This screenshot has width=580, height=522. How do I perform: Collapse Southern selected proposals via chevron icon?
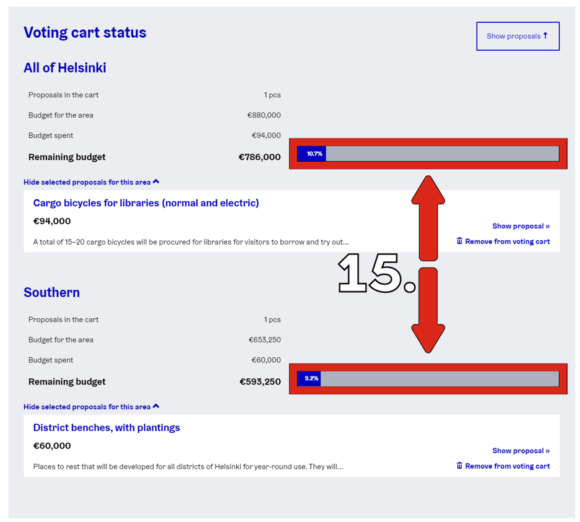click(156, 407)
